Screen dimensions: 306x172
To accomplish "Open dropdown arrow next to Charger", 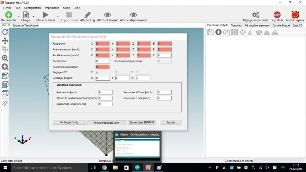I will 33,16.
